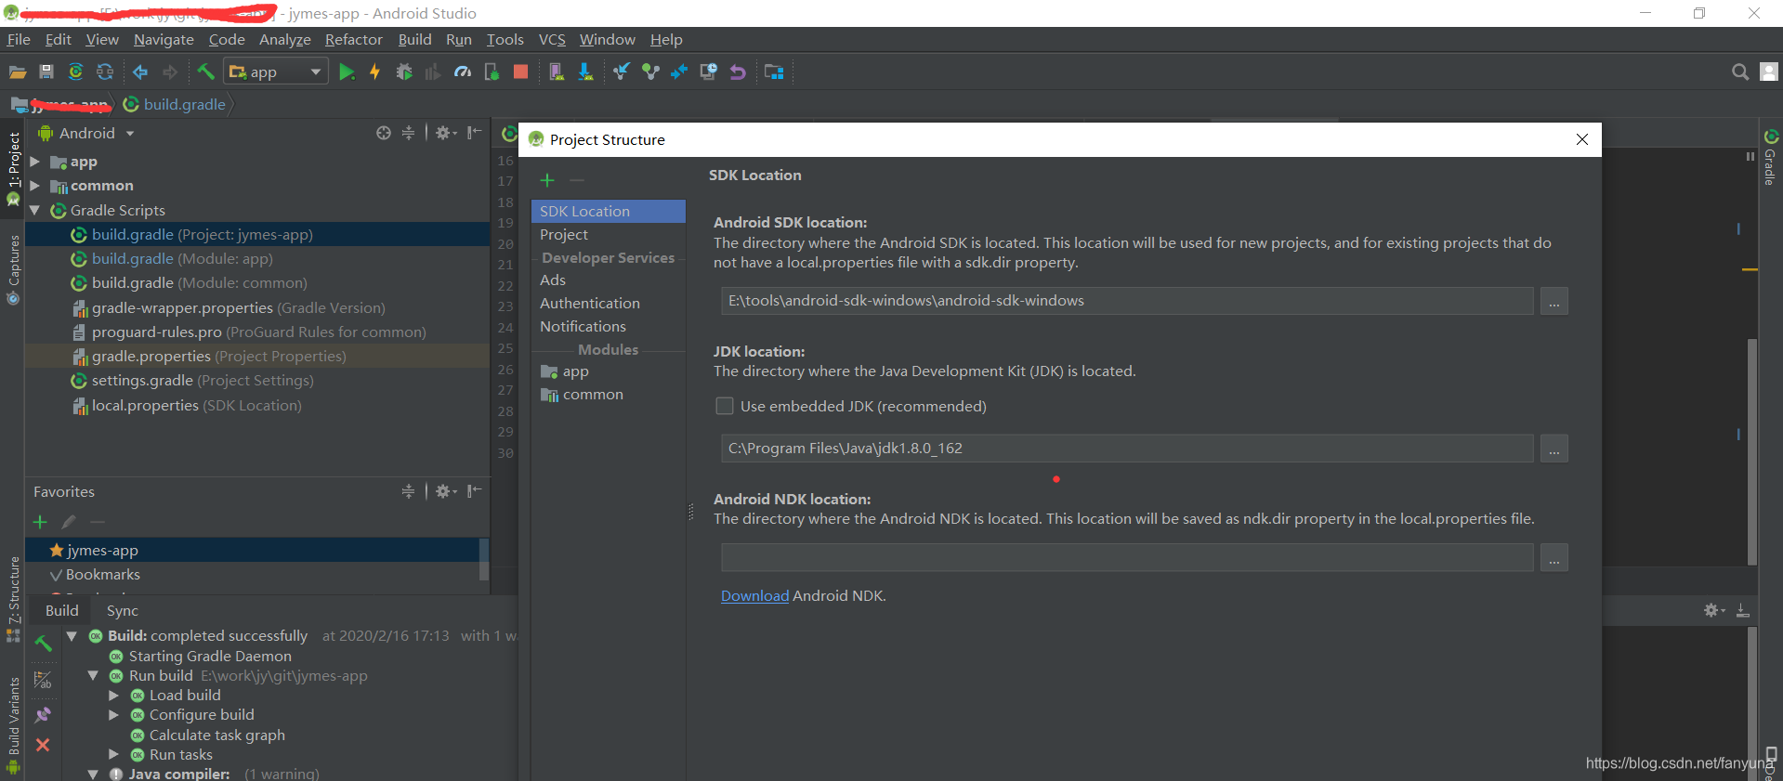Click the VCS Commit icon
The height and width of the screenshot is (781, 1783).
click(650, 72)
